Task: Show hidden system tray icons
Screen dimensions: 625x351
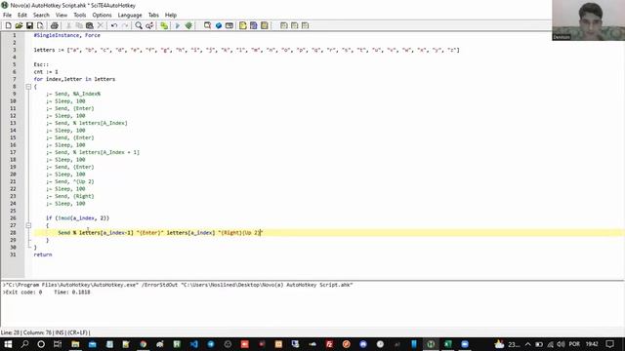Action: click(x=527, y=344)
